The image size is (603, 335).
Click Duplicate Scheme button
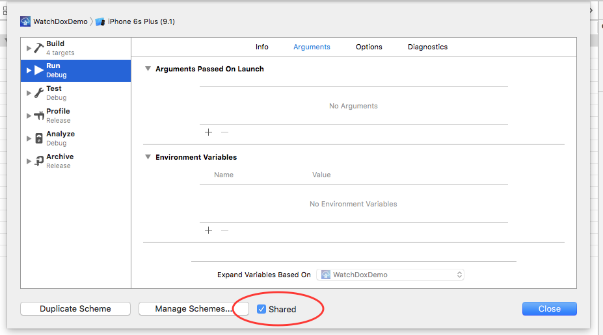(75, 308)
